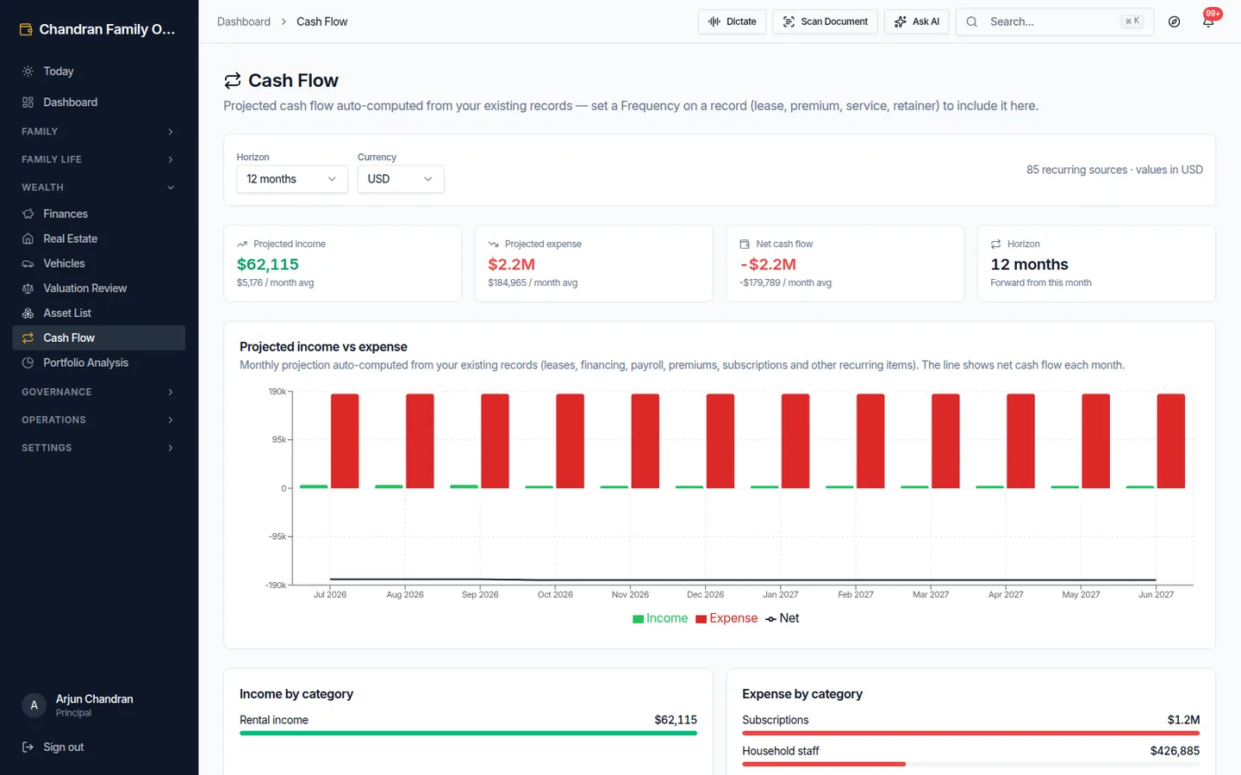Open the Horizon 12 months dropdown

tap(292, 179)
